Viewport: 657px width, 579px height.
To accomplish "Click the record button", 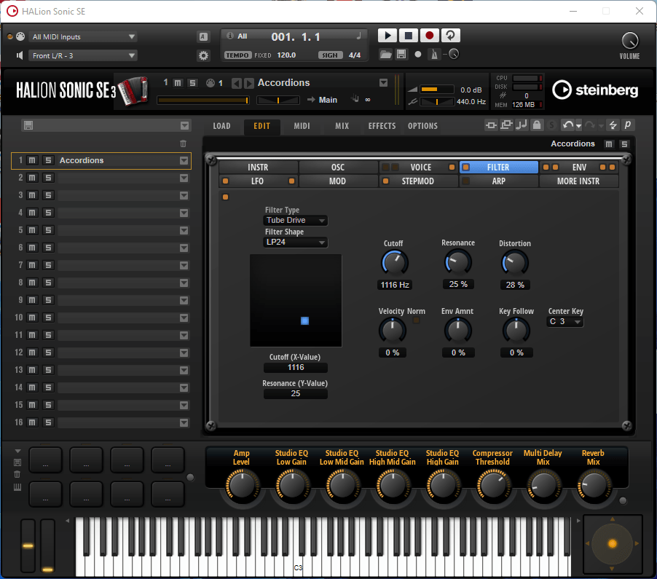I will 429,35.
